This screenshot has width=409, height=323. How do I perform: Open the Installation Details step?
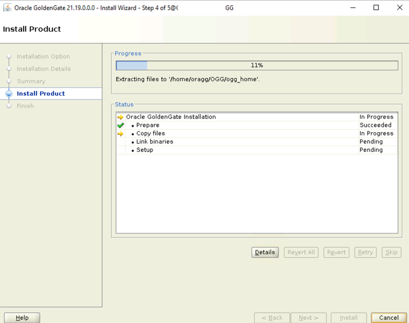(x=44, y=69)
